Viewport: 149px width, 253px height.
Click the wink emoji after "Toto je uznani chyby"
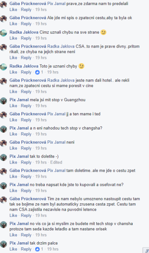[82, 66]
